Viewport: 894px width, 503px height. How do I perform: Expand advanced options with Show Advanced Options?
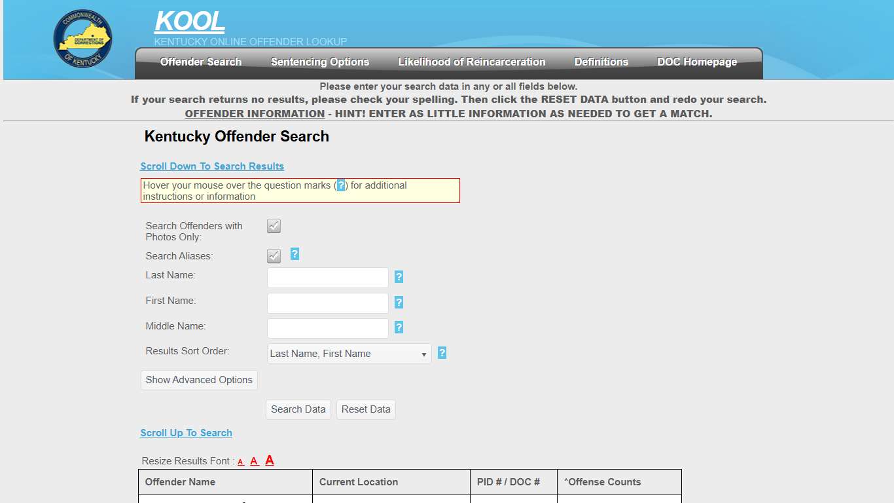pos(198,380)
